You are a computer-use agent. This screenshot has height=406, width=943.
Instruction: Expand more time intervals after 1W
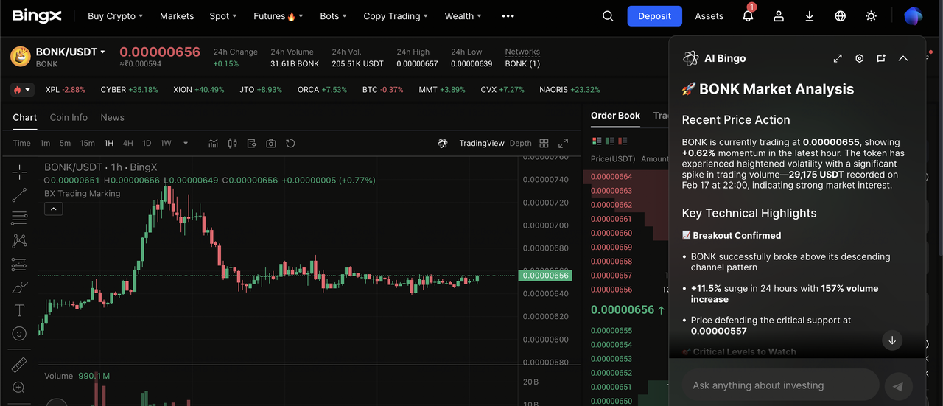tap(186, 143)
